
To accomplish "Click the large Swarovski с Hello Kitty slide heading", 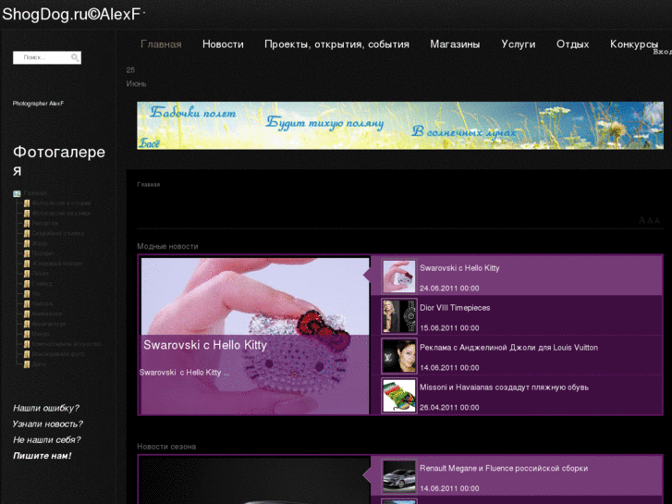I will tap(205, 345).
